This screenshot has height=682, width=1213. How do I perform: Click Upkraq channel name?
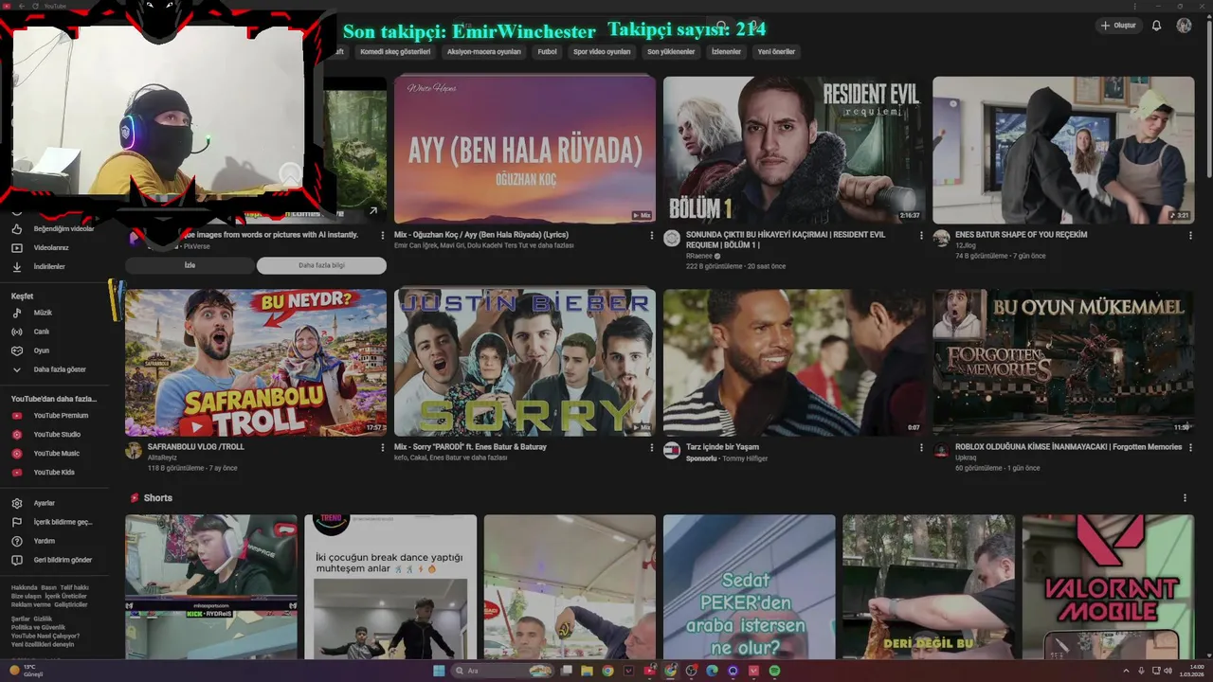pyautogui.click(x=966, y=458)
